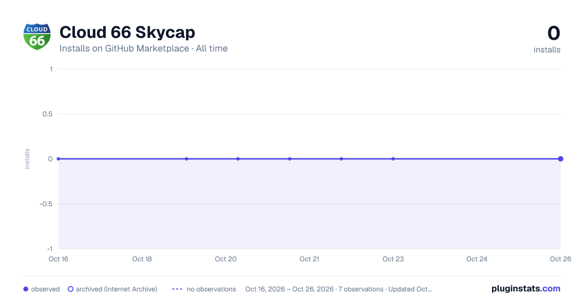Click the 'Oct 18' x-axis label
This screenshot has height=306, width=584.
pyautogui.click(x=142, y=259)
